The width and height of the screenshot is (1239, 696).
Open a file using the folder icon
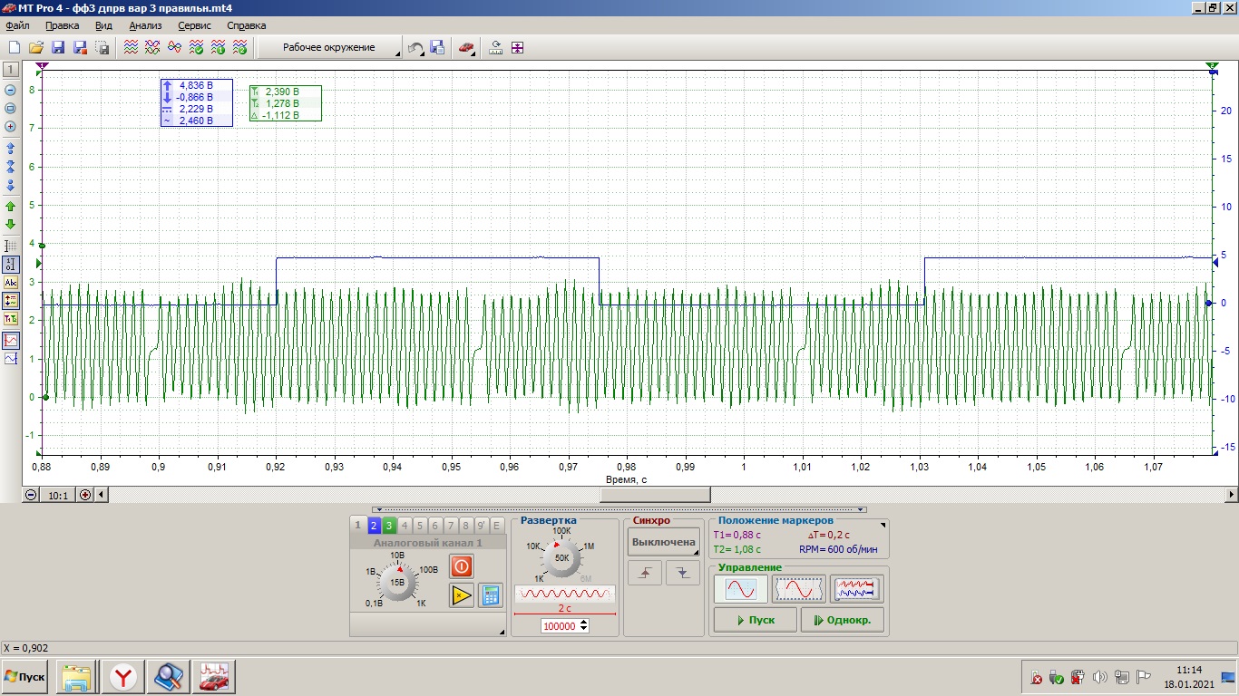36,47
